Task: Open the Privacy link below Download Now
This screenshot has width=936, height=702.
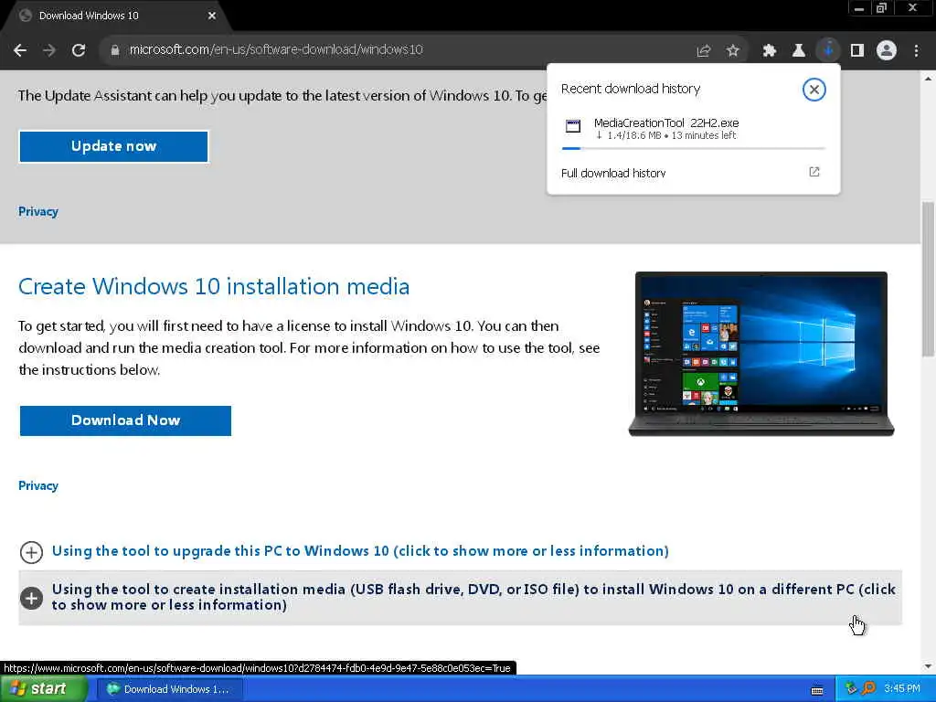Action: (x=38, y=485)
